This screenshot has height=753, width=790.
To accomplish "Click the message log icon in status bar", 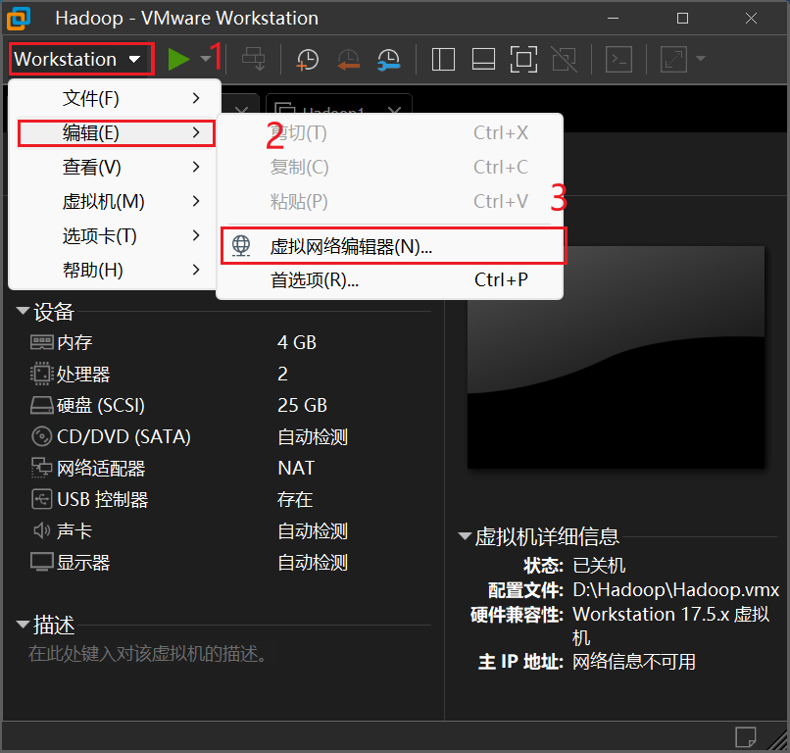I will (746, 737).
